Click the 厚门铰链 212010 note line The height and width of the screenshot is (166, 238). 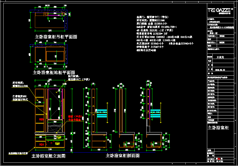152,23
